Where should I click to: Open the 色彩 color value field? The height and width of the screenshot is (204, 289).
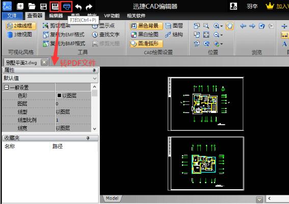[73, 96]
